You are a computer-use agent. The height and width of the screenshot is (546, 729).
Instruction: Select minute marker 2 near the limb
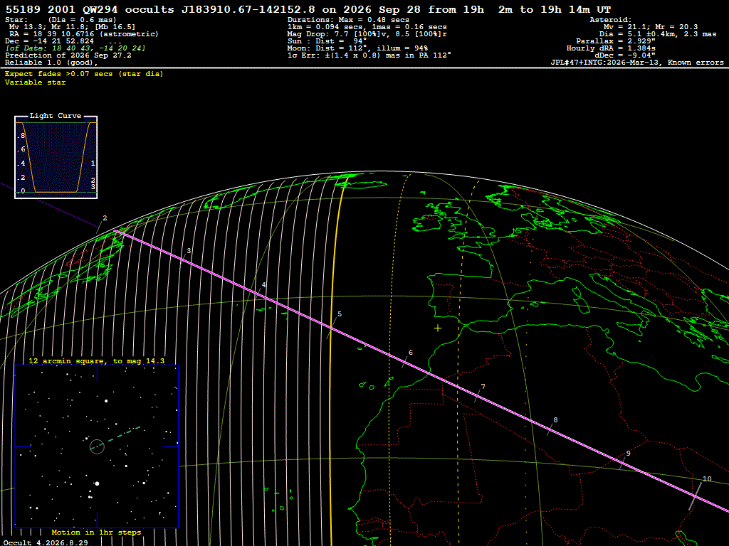tap(105, 218)
